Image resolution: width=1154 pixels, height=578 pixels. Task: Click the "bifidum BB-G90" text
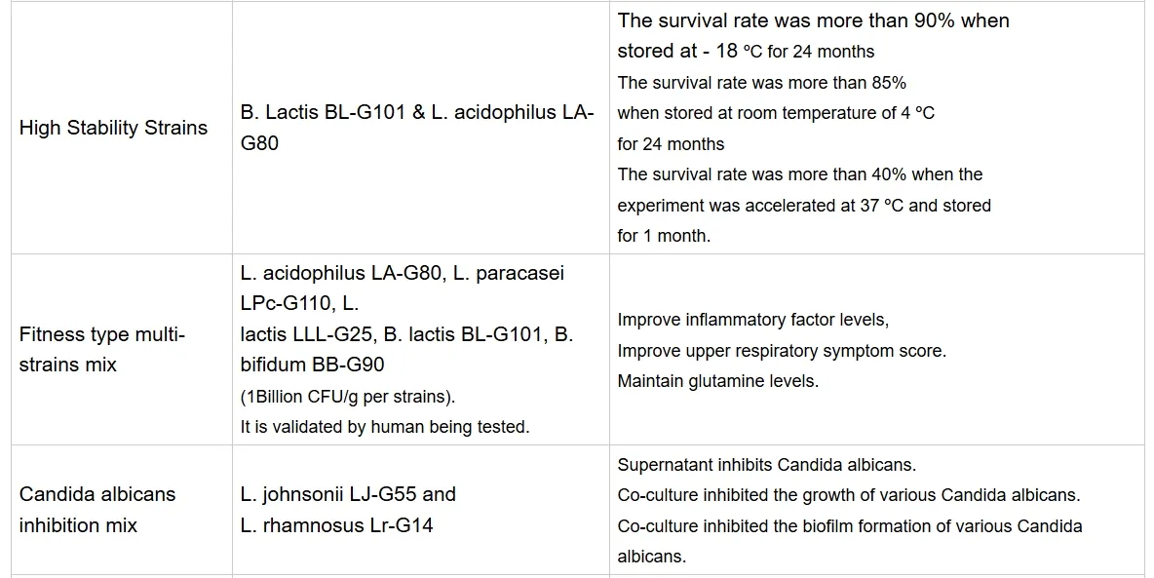(x=312, y=365)
